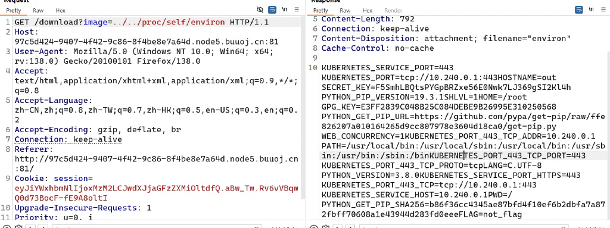Switch Response view to Pretty tab
610x228 pixels.
point(320,11)
